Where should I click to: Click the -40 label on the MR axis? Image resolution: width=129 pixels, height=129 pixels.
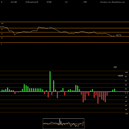pyautogui.click(x=126, y=101)
